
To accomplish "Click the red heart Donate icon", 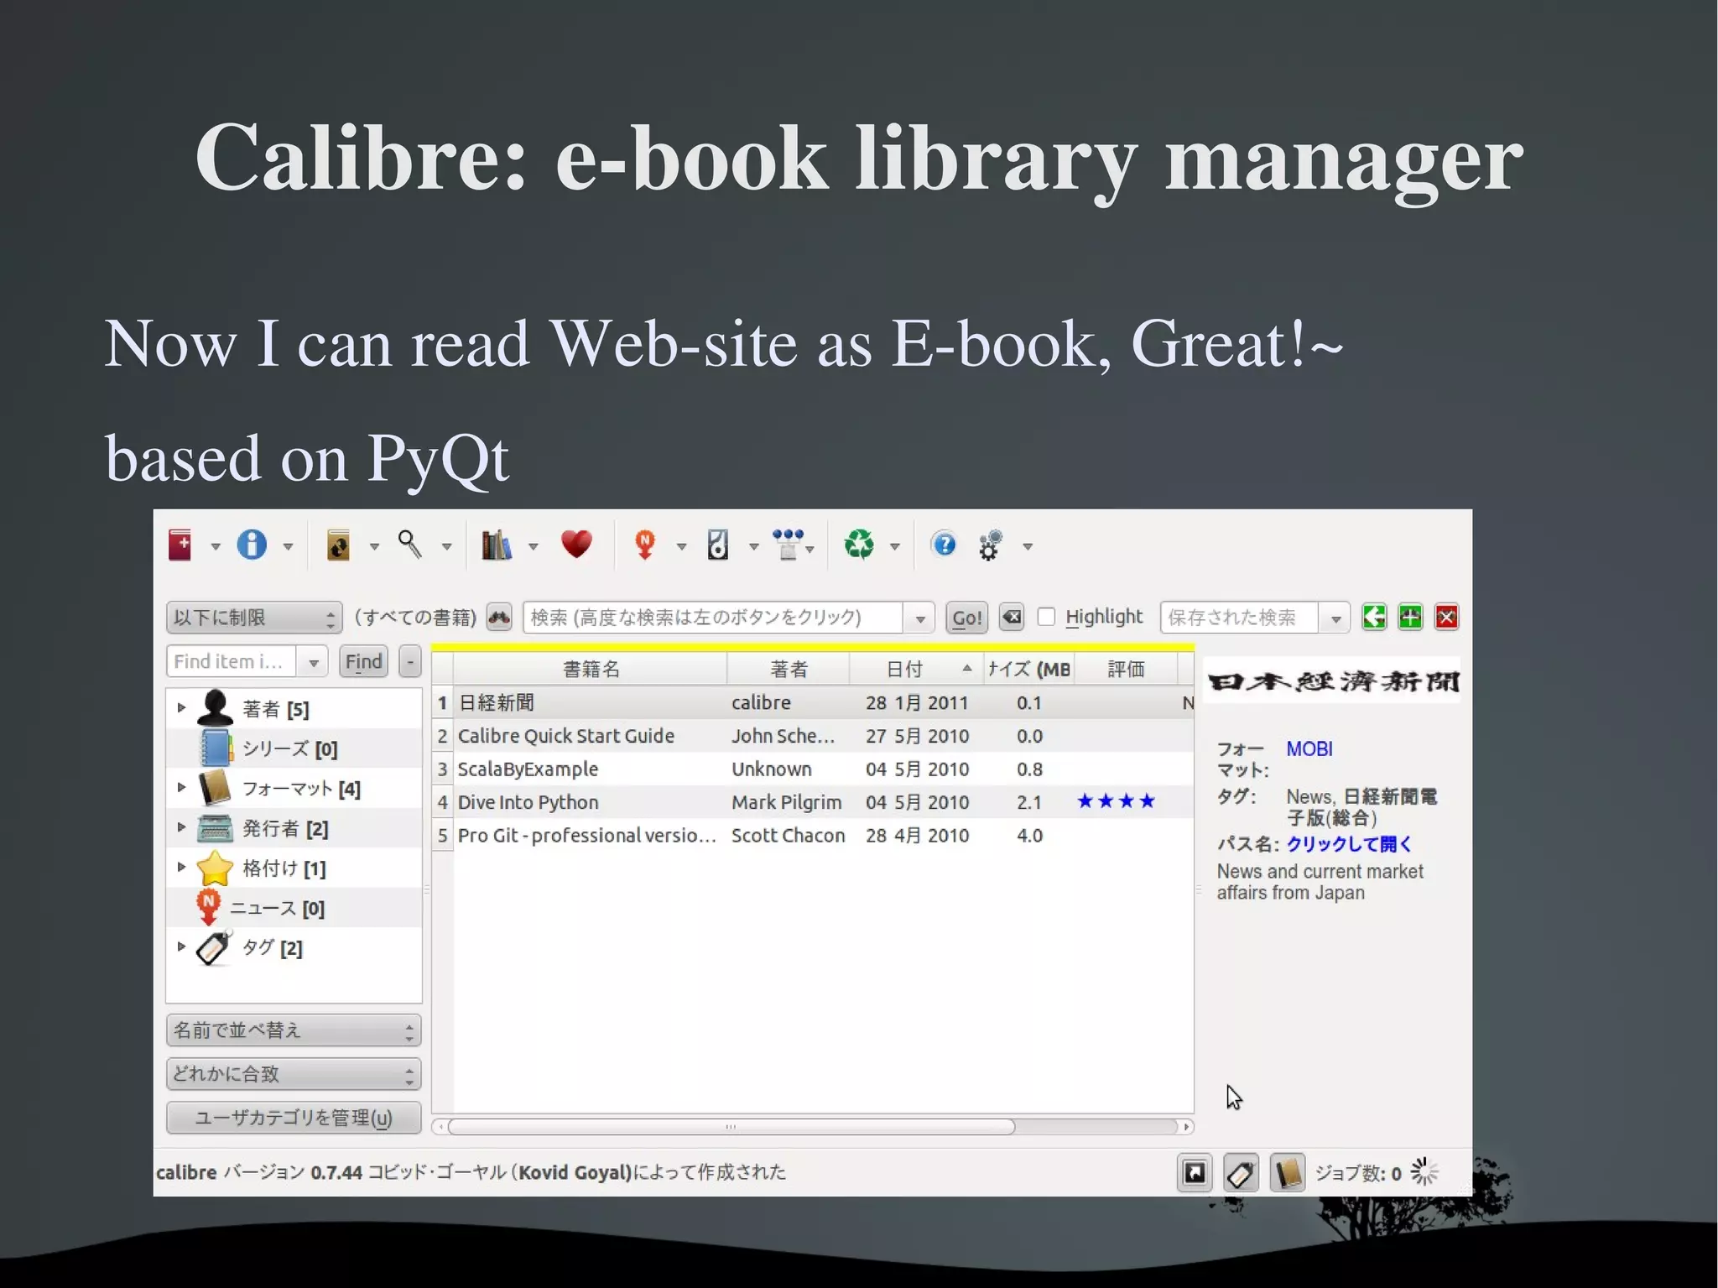I will (576, 545).
